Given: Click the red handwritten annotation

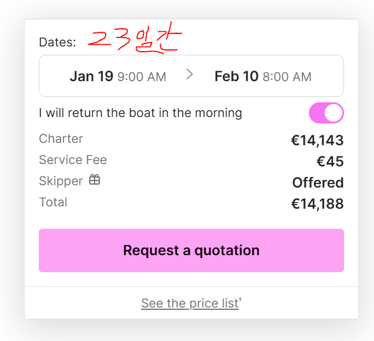Looking at the screenshot, I should click(x=134, y=40).
